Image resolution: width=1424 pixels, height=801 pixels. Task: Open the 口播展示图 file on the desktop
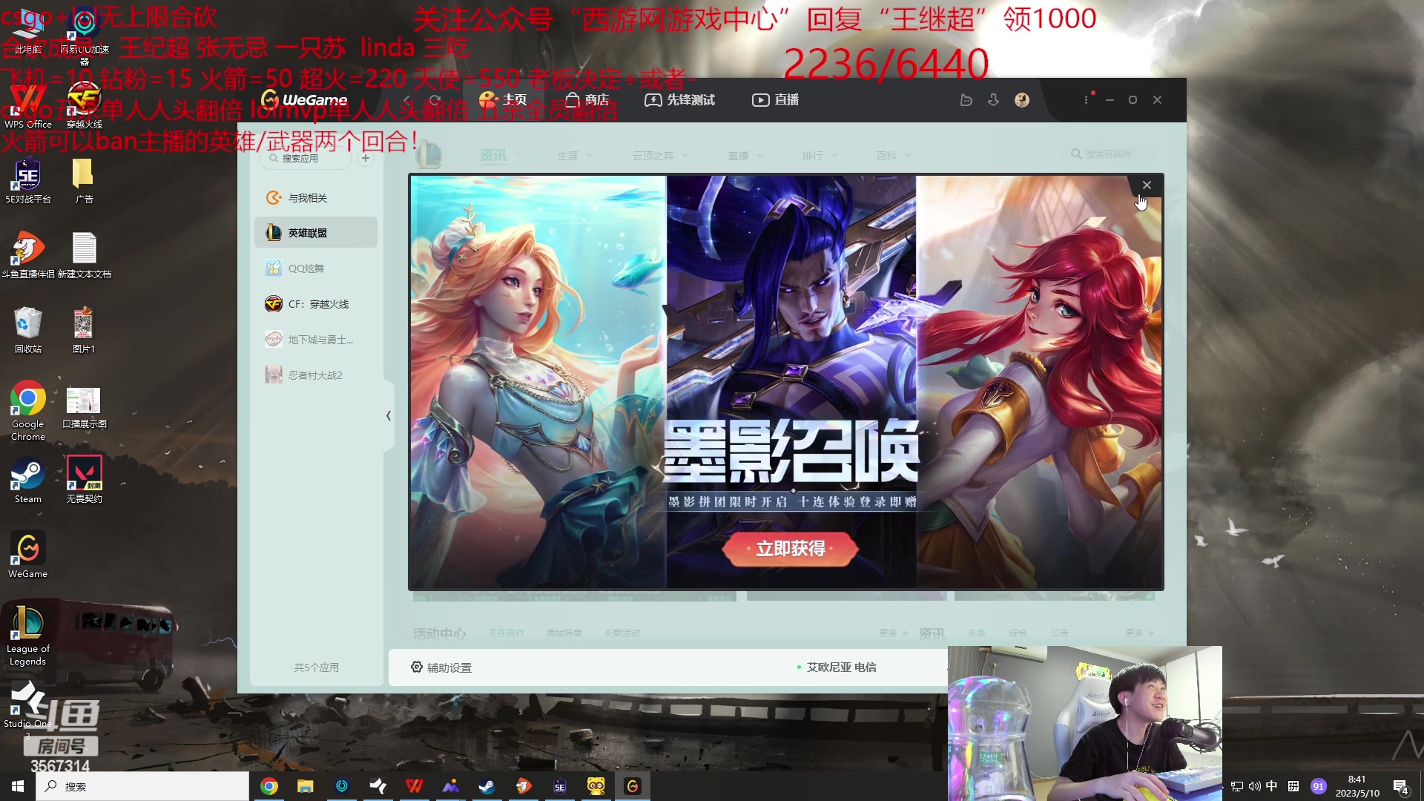(x=85, y=407)
